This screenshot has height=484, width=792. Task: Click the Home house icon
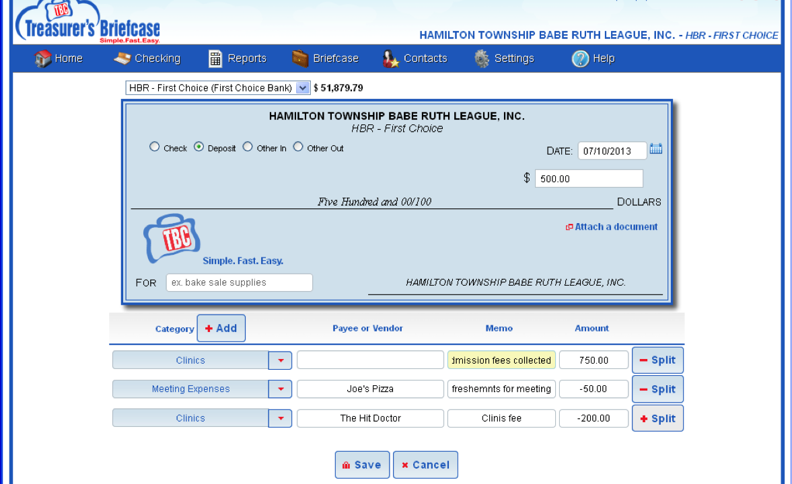pos(42,58)
